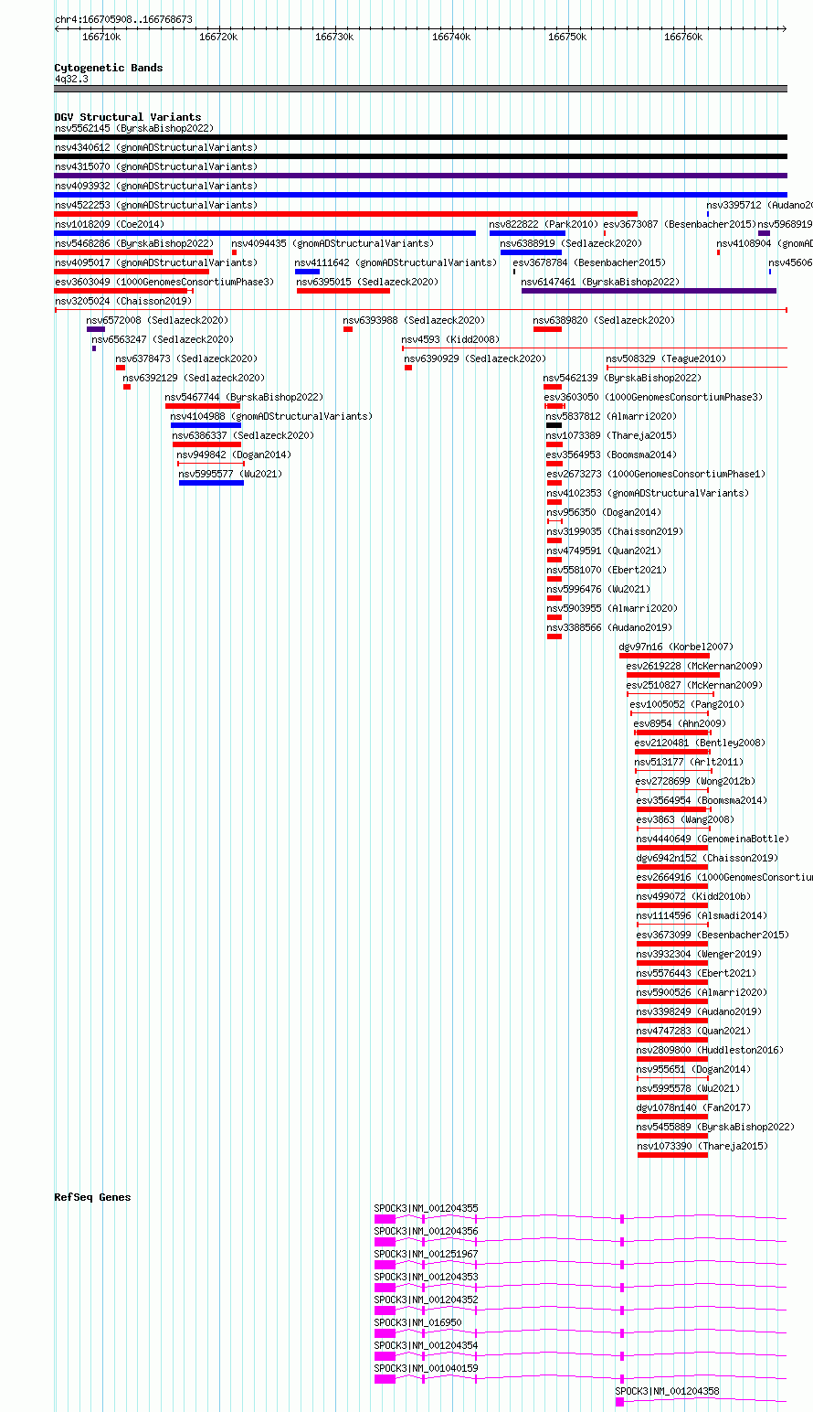
Task: Click the nsv6572008 Sedlazeck2020 label
Action: tap(158, 321)
